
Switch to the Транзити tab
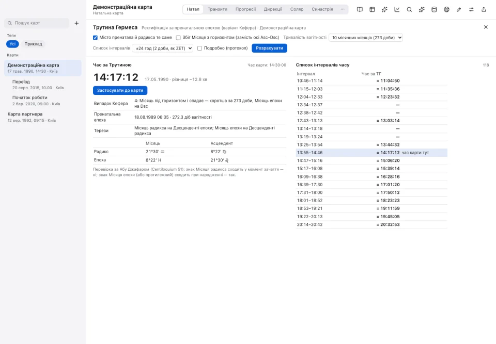point(218,9)
